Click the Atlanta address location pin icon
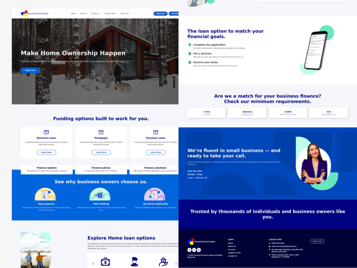Viewport: 357px width, 268px height. pos(269,250)
